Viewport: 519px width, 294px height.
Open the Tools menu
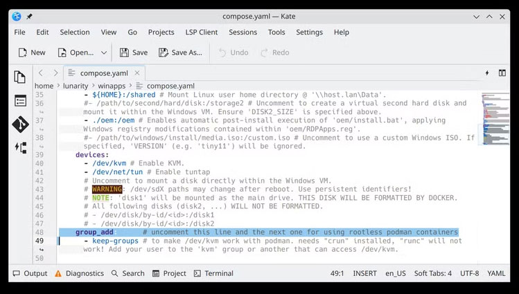tap(276, 33)
